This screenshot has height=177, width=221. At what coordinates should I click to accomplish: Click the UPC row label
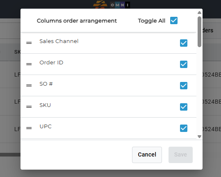(x=46, y=126)
